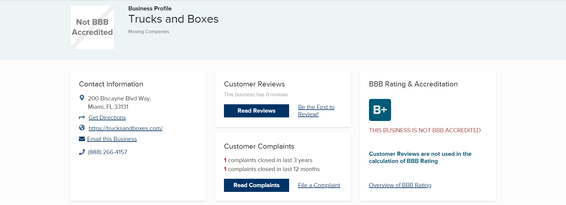566x205 pixels.
Task: Click the address 200 Biscayne Blvd Way
Action: click(x=120, y=99)
